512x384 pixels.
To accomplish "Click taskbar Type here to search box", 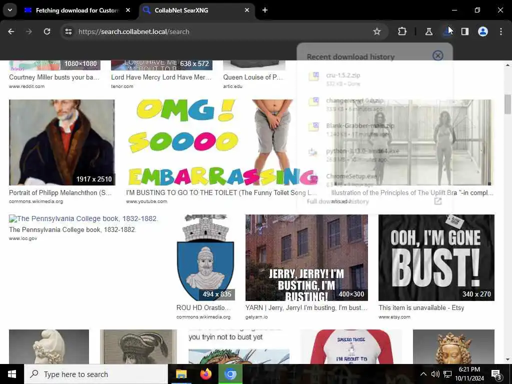I will tap(96, 374).
